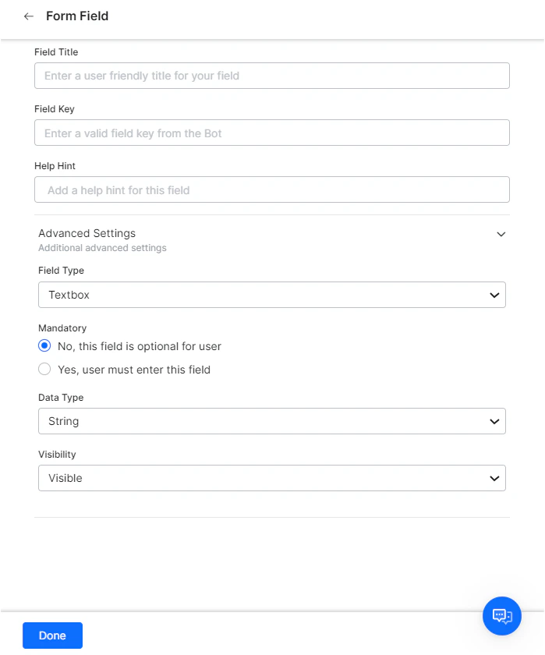Open the Visible visibility selector
This screenshot has height=655, width=545.
pyautogui.click(x=271, y=478)
